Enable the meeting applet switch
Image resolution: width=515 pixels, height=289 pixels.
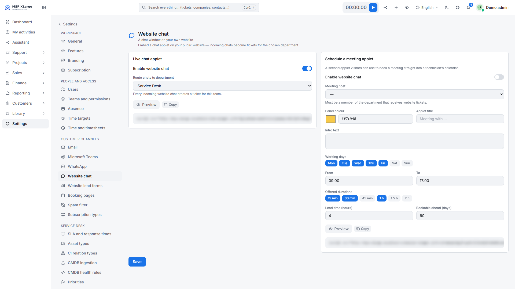tap(499, 77)
